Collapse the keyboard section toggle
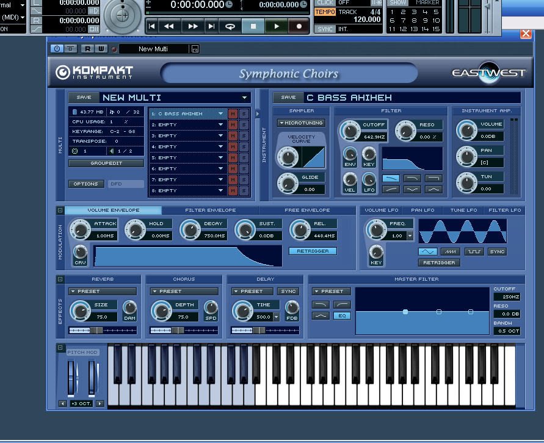 click(x=60, y=348)
